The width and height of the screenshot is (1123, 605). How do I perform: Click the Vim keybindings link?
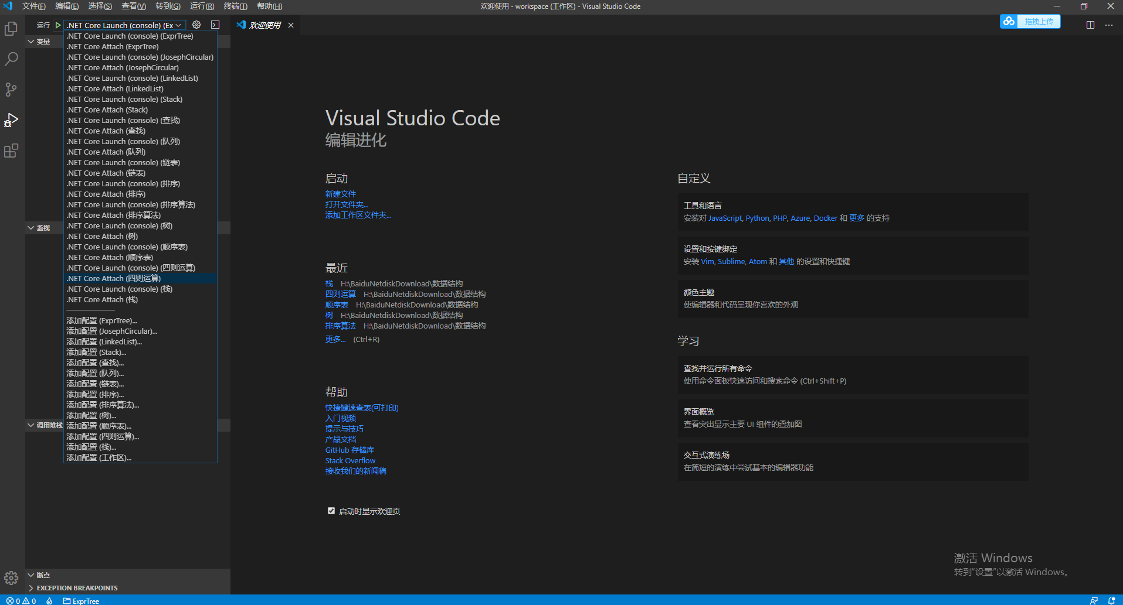(x=707, y=261)
